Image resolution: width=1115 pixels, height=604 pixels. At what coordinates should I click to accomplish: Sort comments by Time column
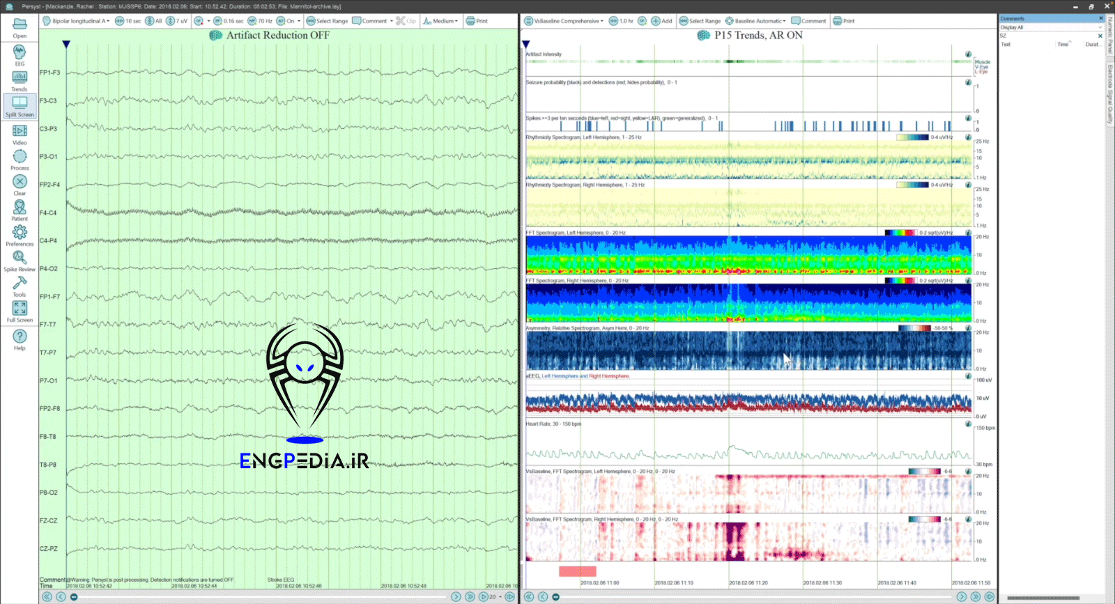1063,44
